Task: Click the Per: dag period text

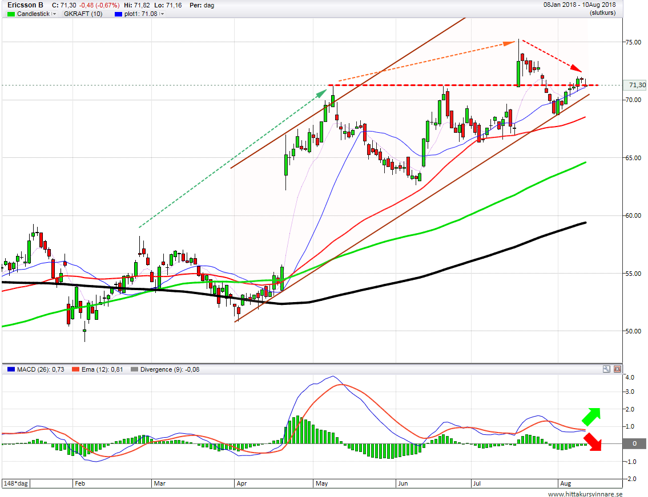Action: coord(202,5)
